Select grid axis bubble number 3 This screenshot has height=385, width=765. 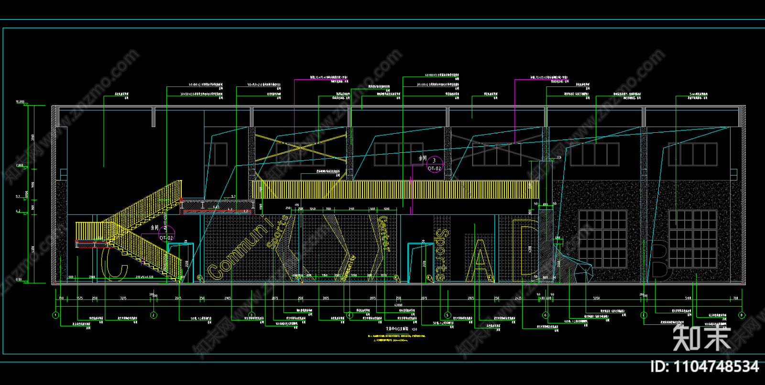tap(251, 315)
